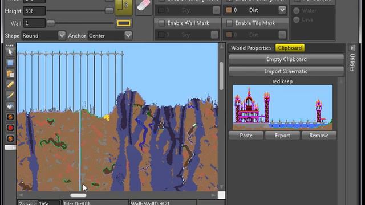Toggle the width-height link button
The height and width of the screenshot is (205, 365).
coord(124,7)
